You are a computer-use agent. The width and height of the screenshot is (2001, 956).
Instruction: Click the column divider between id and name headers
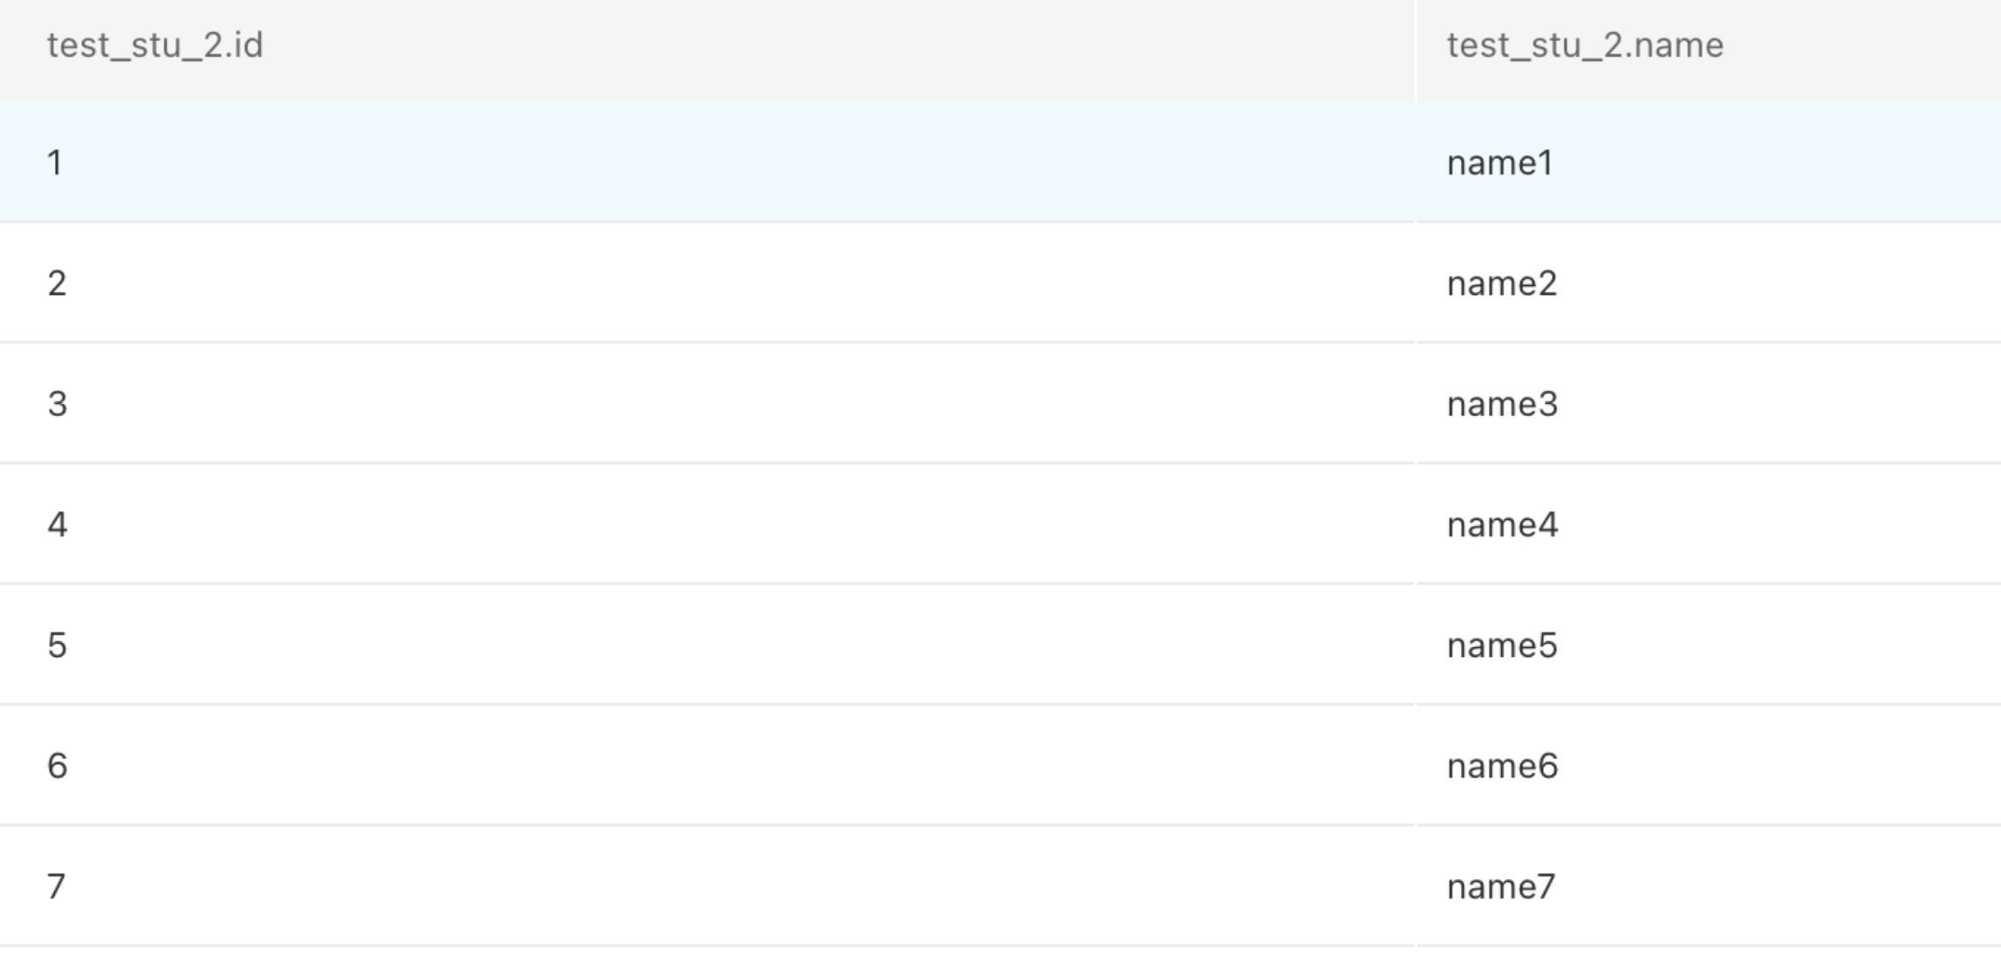tap(1416, 51)
